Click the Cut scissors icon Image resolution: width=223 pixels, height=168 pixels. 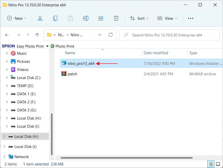[x=40, y=18]
